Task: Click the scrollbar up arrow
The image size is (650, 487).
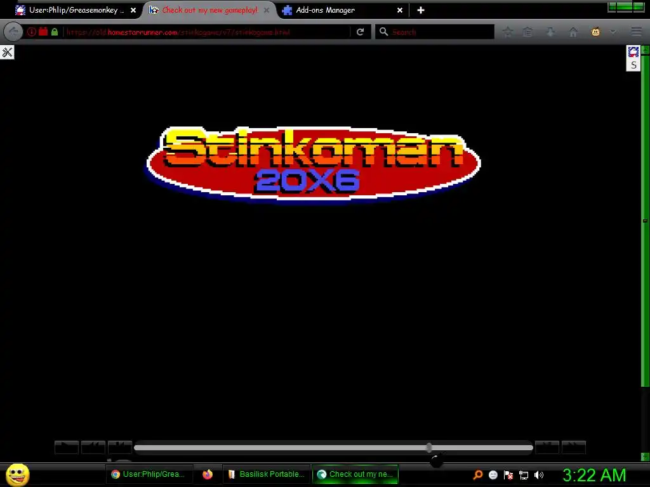Action: (645, 50)
